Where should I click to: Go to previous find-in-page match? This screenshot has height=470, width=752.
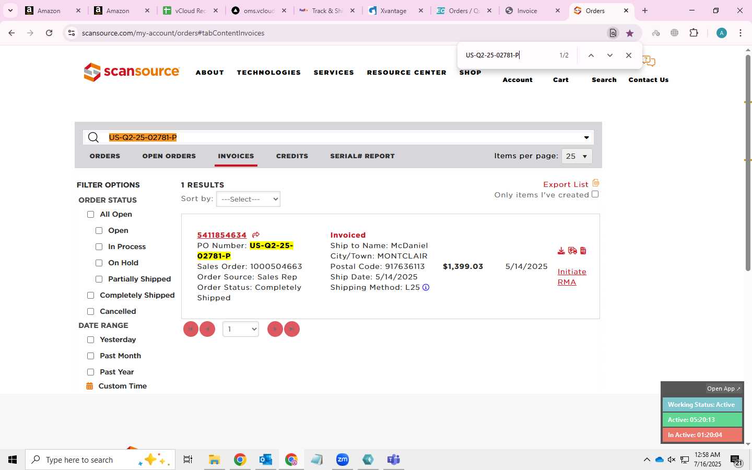(x=591, y=55)
